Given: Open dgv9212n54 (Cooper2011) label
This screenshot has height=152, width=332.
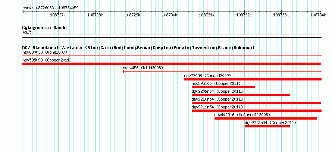Looking at the screenshot, I should (x=270, y=123).
